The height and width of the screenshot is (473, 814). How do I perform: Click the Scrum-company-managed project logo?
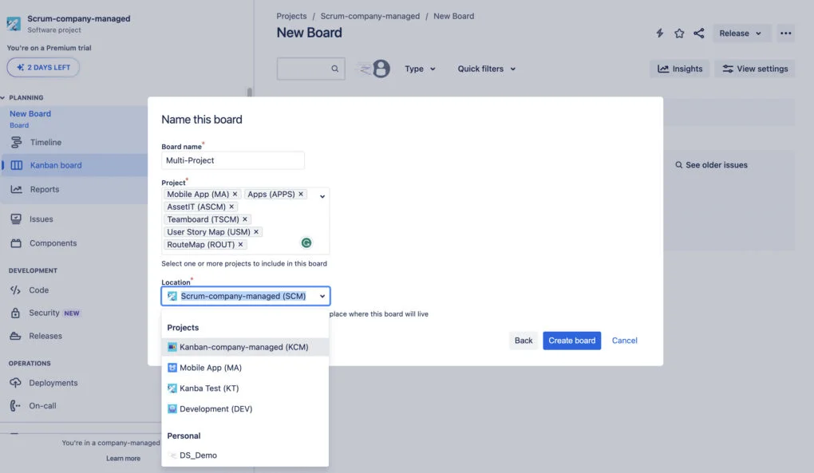[14, 24]
